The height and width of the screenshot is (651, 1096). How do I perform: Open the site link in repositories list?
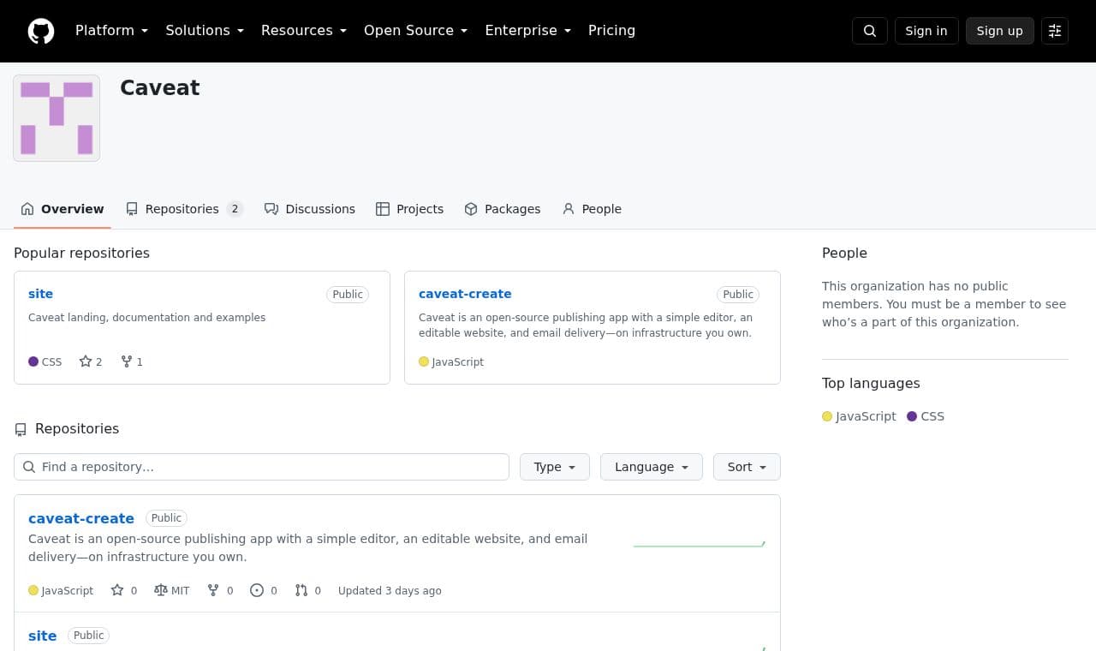coord(42,636)
